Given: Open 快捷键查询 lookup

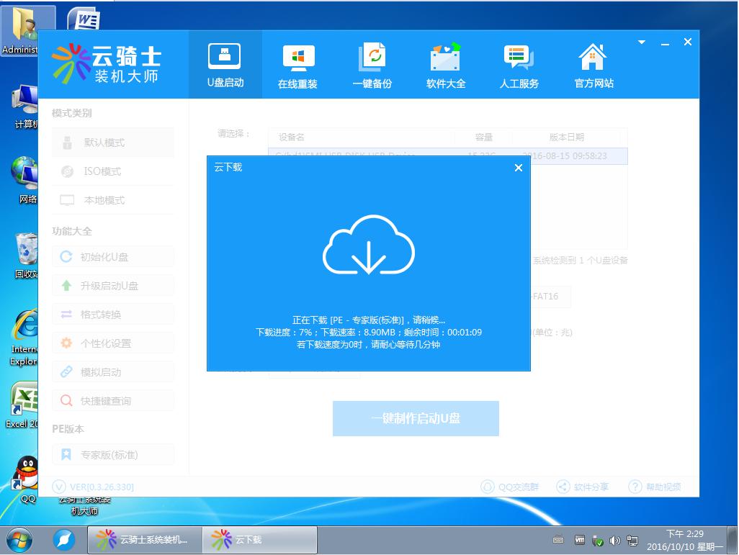Looking at the screenshot, I should tap(112, 400).
